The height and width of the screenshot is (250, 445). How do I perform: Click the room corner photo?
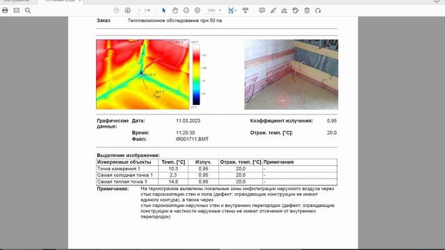pos(291,74)
